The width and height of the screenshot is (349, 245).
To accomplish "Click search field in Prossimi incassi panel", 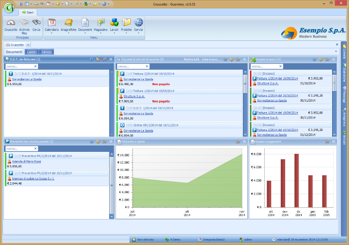I will pyautogui.click(x=265, y=66).
